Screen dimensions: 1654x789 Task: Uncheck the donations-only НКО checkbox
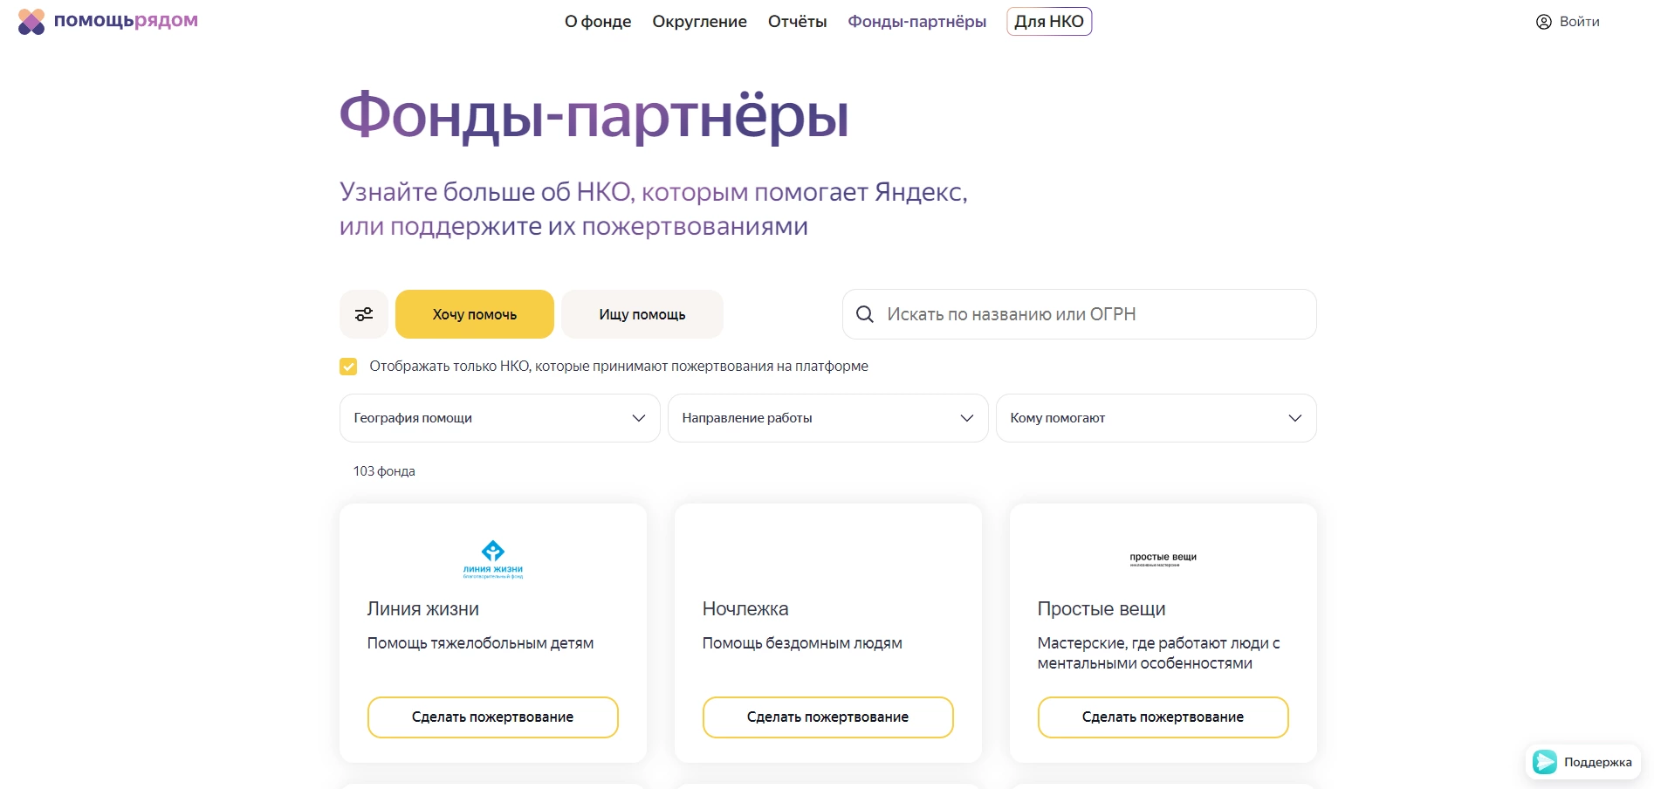point(348,367)
